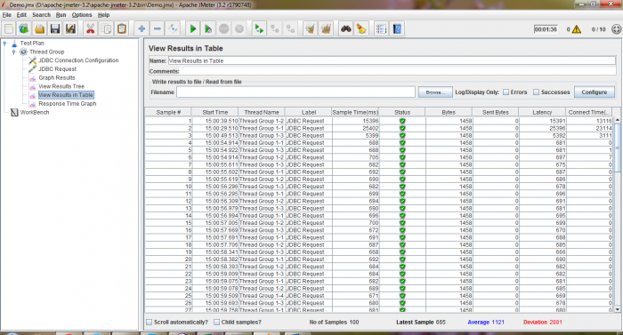Click the Status column header
The height and width of the screenshot is (335, 623).
402,112
